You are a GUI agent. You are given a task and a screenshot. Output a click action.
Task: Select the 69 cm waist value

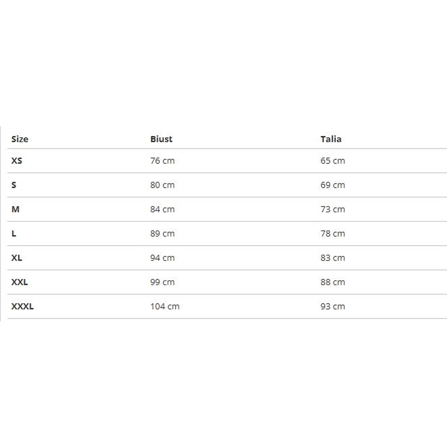pos(333,185)
